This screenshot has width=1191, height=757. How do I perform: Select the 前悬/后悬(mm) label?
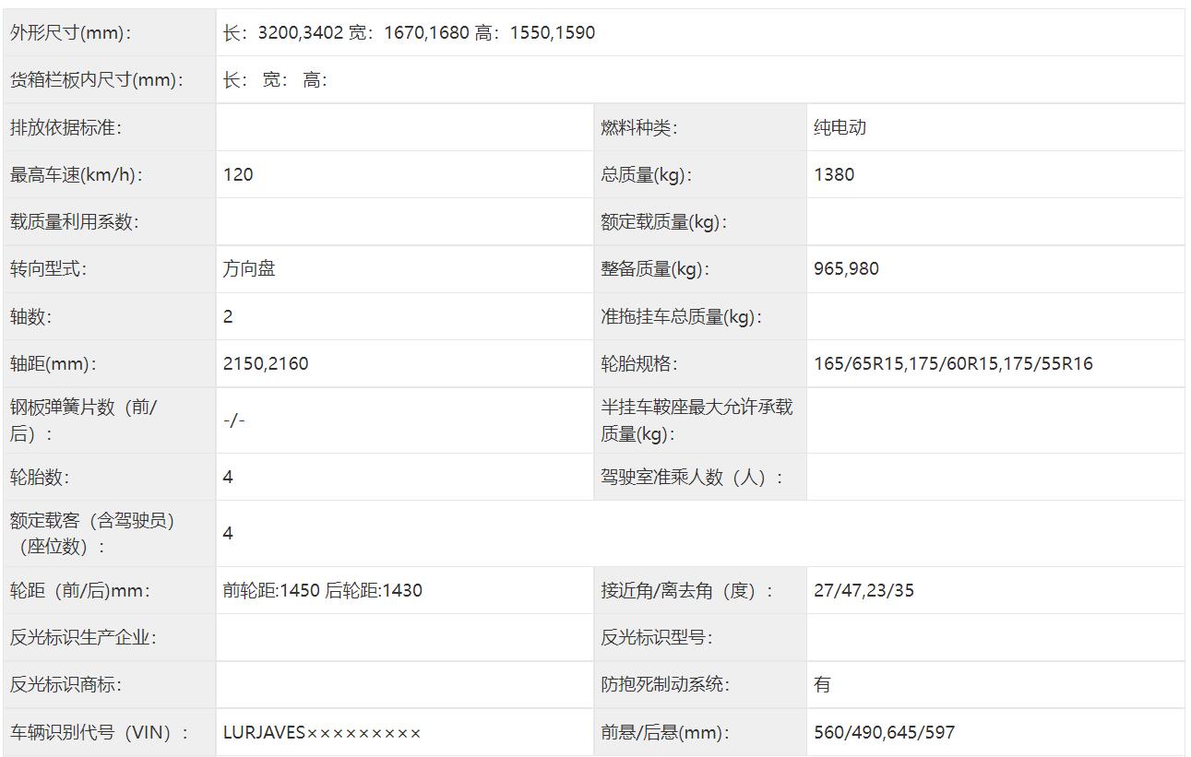(665, 733)
